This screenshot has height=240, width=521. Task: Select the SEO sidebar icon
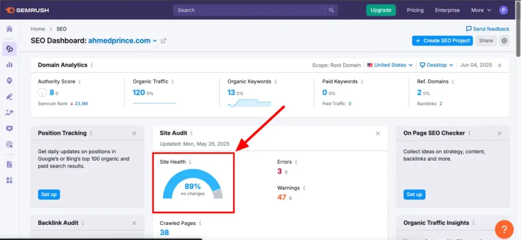(x=9, y=49)
